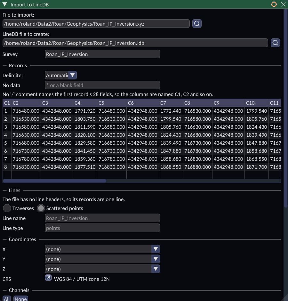Click the Line type field
This screenshot has width=288, height=301.
102,228
